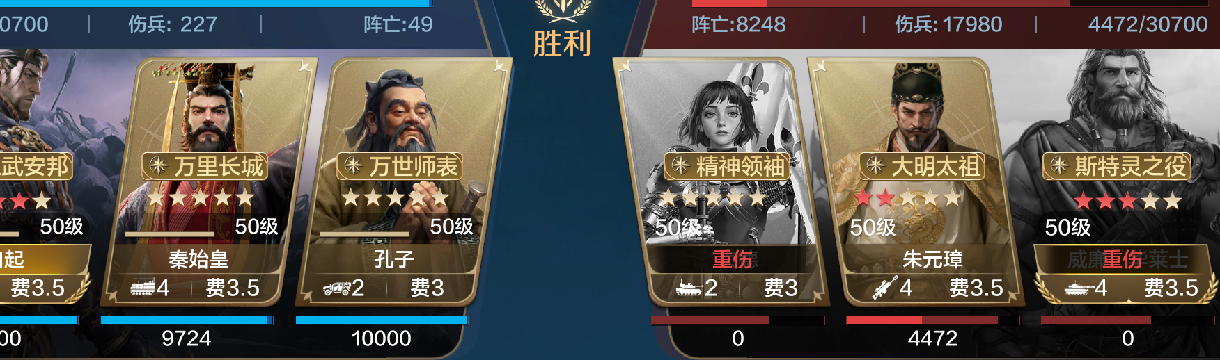Click the compass badge beside 万里长城
Image resolution: width=1220 pixels, height=360 pixels.
(x=159, y=166)
